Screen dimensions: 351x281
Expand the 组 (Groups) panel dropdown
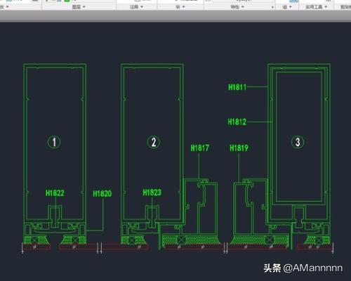click(287, 7)
